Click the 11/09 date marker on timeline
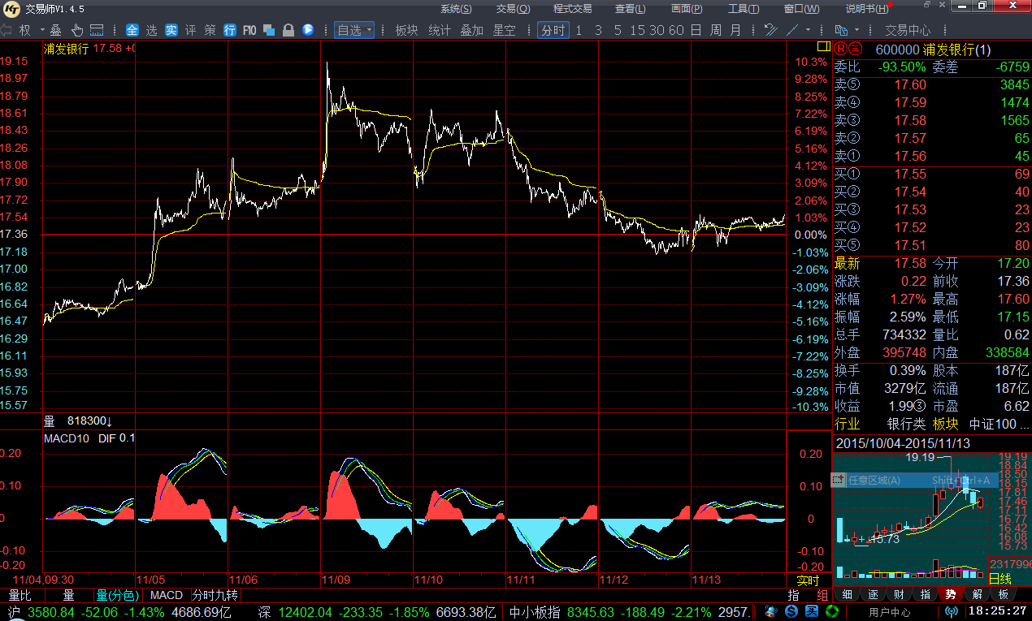This screenshot has height=621, width=1032. (x=336, y=580)
